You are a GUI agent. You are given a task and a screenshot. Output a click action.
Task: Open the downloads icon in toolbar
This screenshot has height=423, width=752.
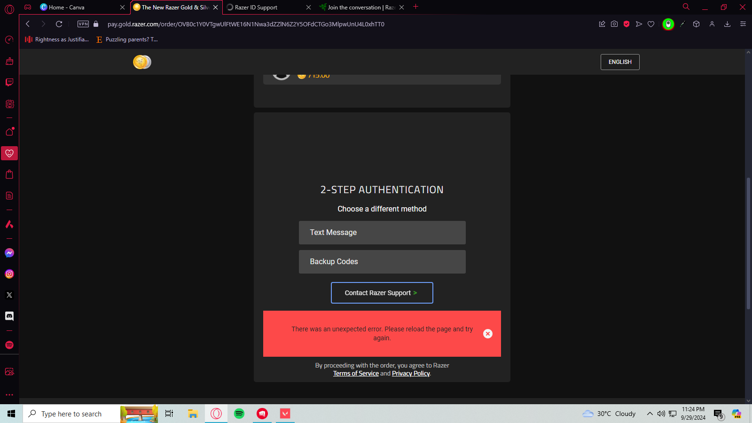coord(727,24)
